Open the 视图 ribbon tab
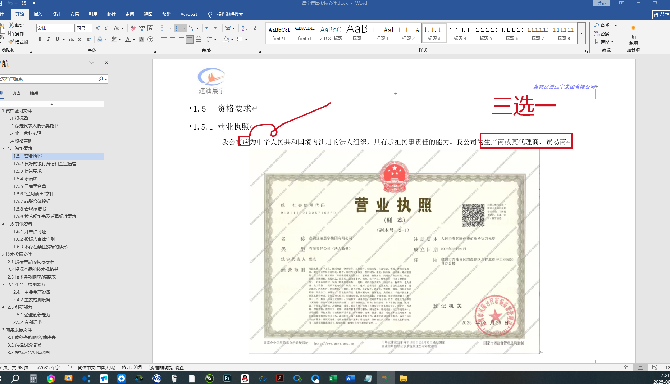670x384 pixels. pyautogui.click(x=148, y=14)
